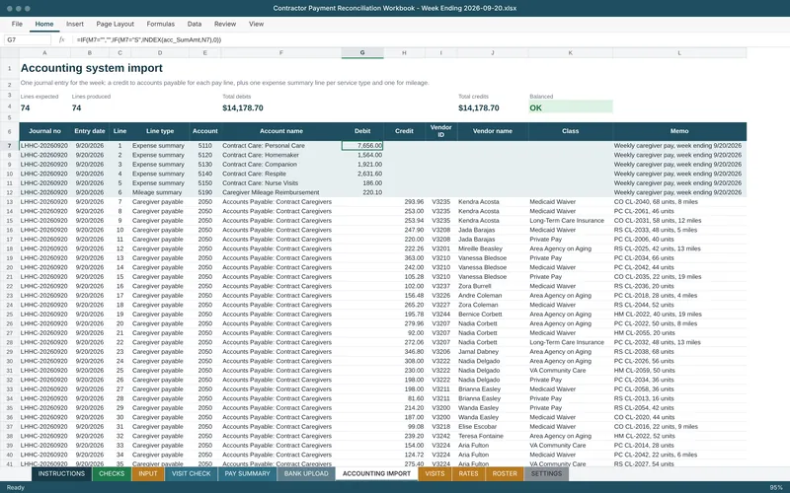This screenshot has width=790, height=493.
Task: Click the Lines expected value 74
Action: 26,107
